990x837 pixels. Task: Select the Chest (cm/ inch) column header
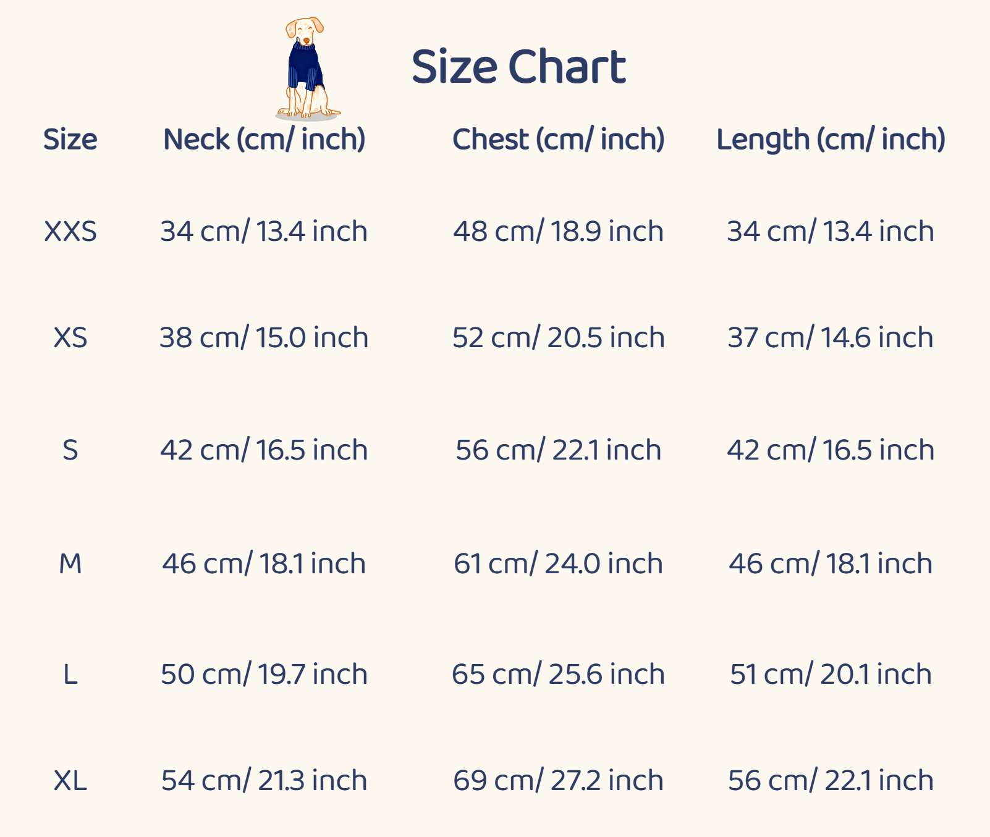click(558, 140)
